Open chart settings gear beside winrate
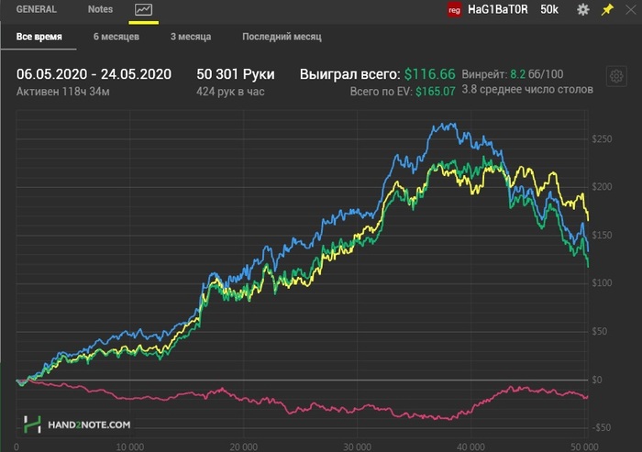 616,76
